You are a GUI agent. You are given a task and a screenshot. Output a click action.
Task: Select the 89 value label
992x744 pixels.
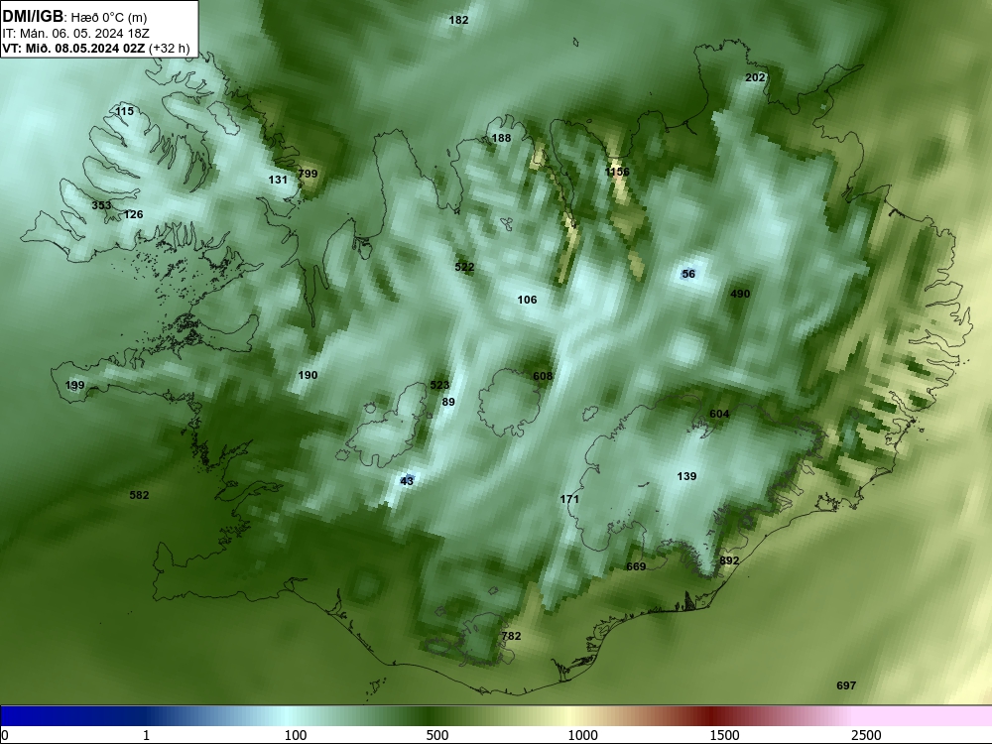448,403
